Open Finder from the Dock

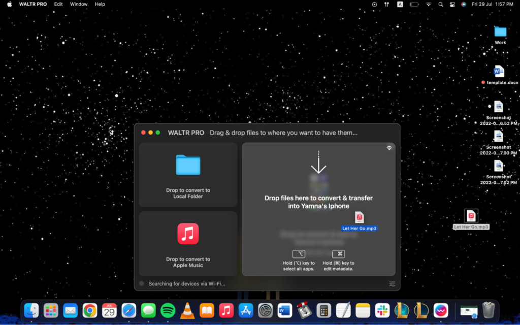(x=31, y=311)
